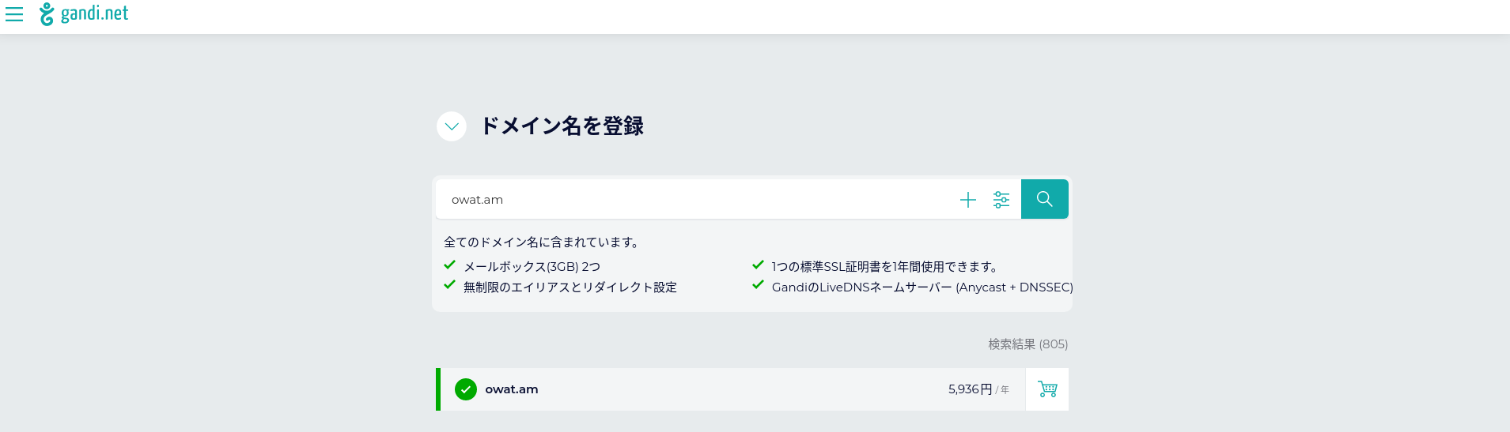Image resolution: width=1510 pixels, height=432 pixels.
Task: Click the checkmark beside メールボックス(3GB) 2つ
Action: [x=449, y=265]
